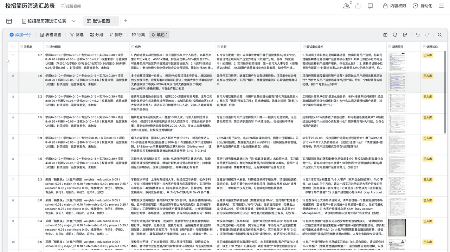The height and width of the screenshot is (252, 450).
Task: Click the share/export upload icon
Action: point(358,6)
